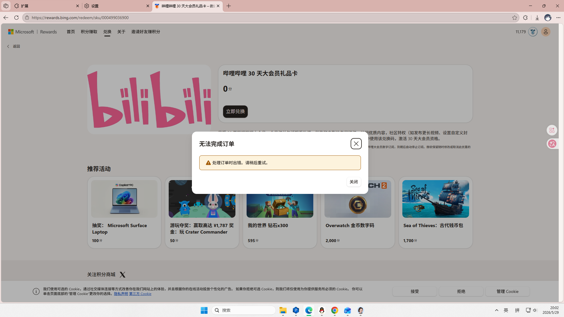564x317 pixels.
Task: Open Edge profile avatar icon
Action: [548, 18]
